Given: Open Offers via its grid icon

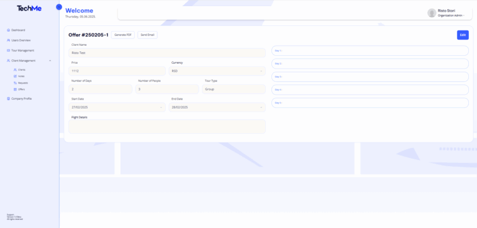Looking at the screenshot, I should (x=15, y=89).
